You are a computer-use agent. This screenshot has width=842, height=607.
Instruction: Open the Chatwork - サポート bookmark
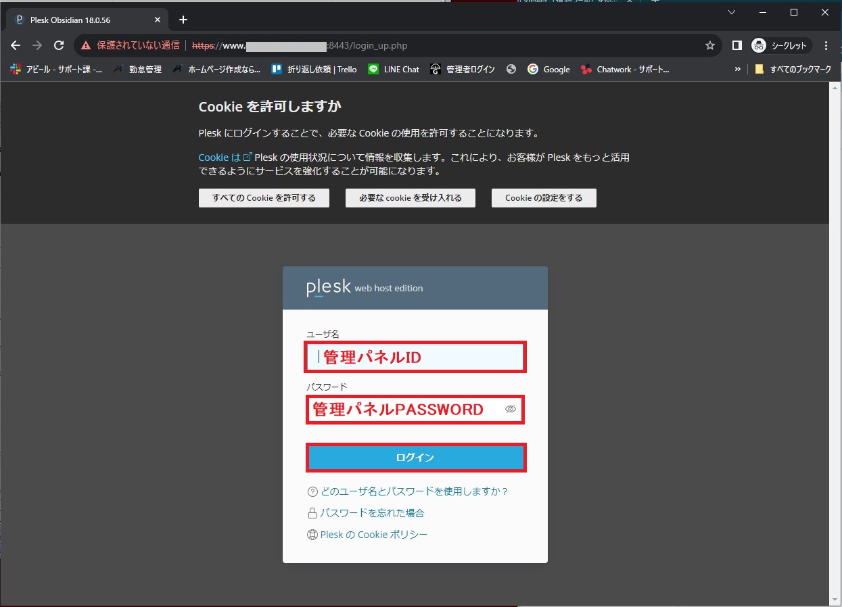(x=625, y=69)
